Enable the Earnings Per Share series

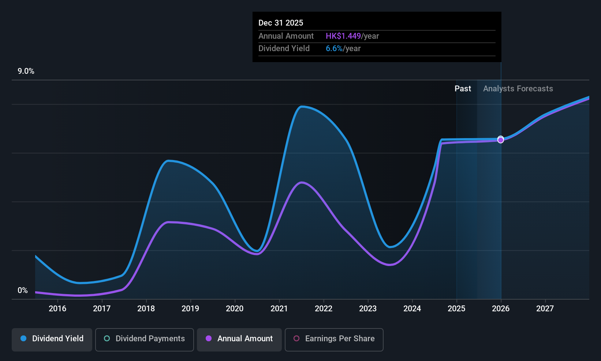pos(334,339)
